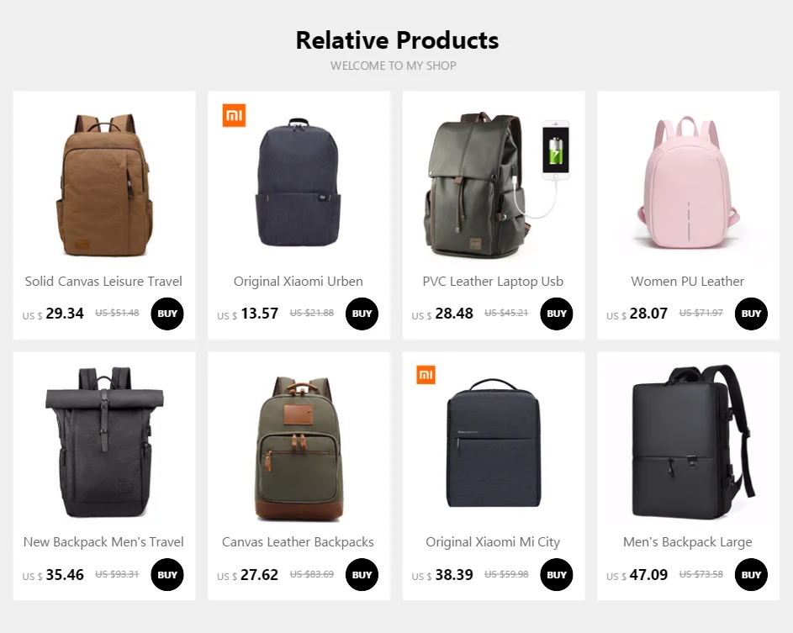This screenshot has width=793, height=633.
Task: Open the green canvas leather backpack image
Action: 299,448
